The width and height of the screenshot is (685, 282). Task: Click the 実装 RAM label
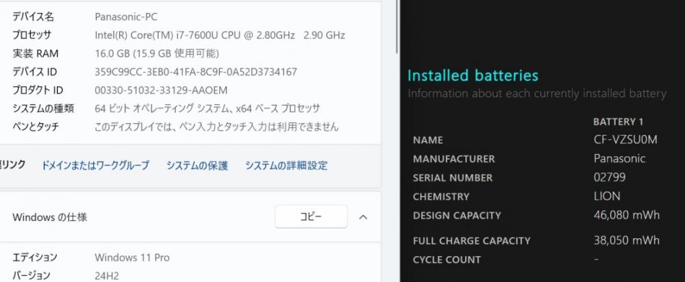[36, 53]
